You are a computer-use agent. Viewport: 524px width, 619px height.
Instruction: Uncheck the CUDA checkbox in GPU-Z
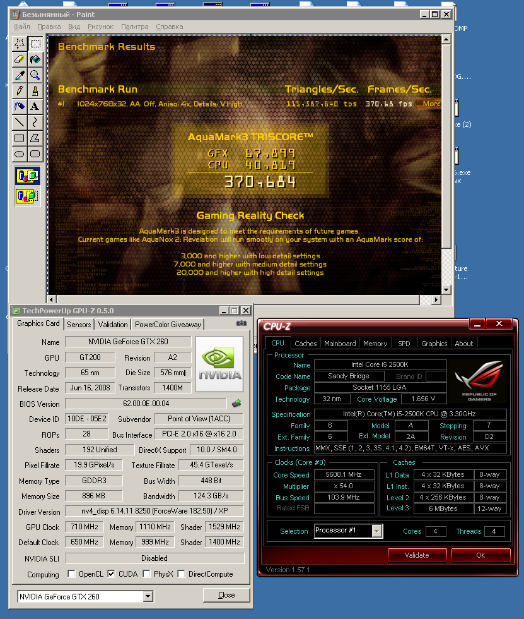click(111, 574)
